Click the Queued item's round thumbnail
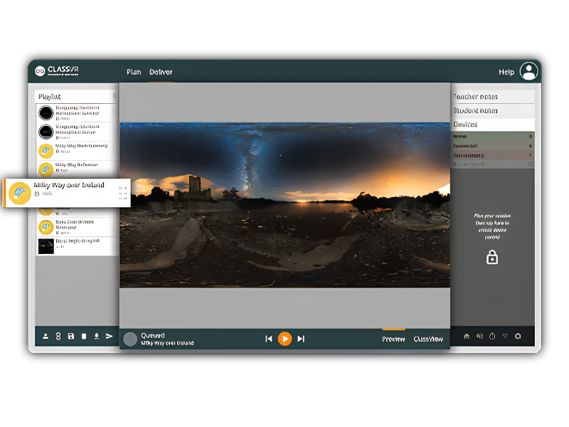This screenshot has width=569, height=427. (130, 339)
